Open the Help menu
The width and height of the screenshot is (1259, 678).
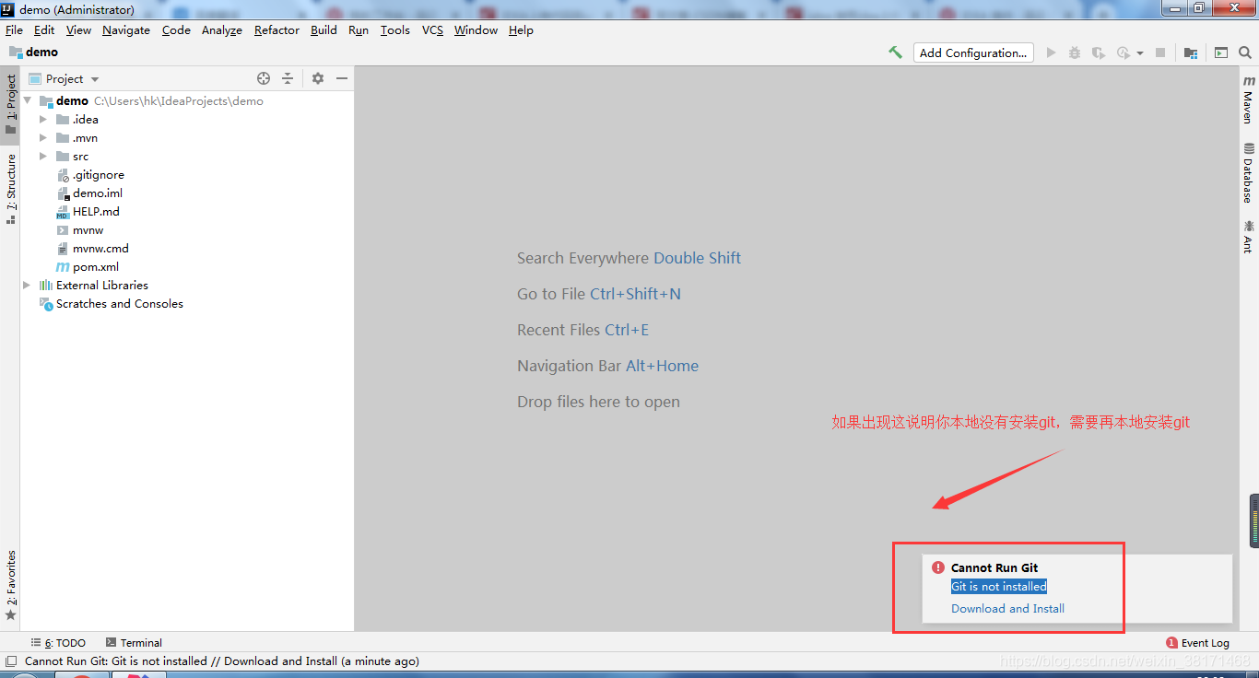[521, 29]
